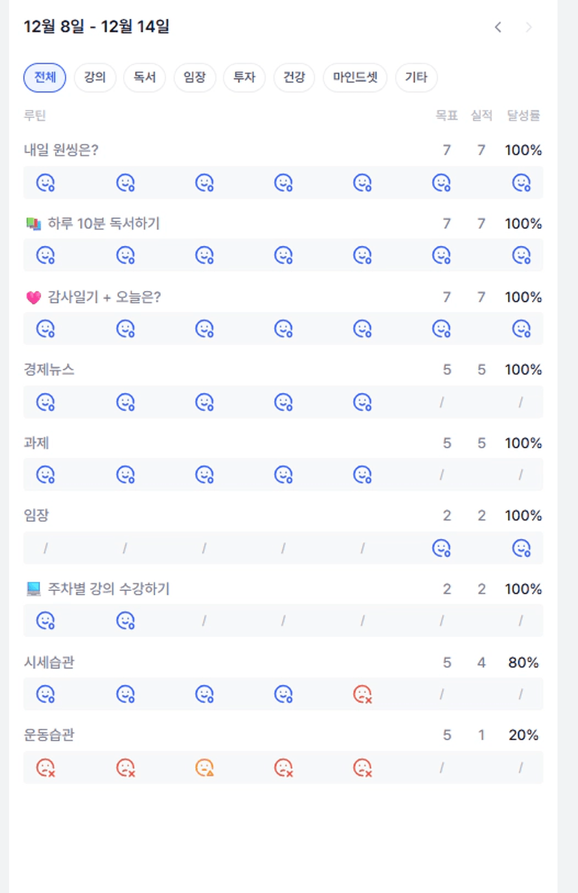Click the last smiley in 임장 row
The image size is (578, 893).
pos(521,548)
